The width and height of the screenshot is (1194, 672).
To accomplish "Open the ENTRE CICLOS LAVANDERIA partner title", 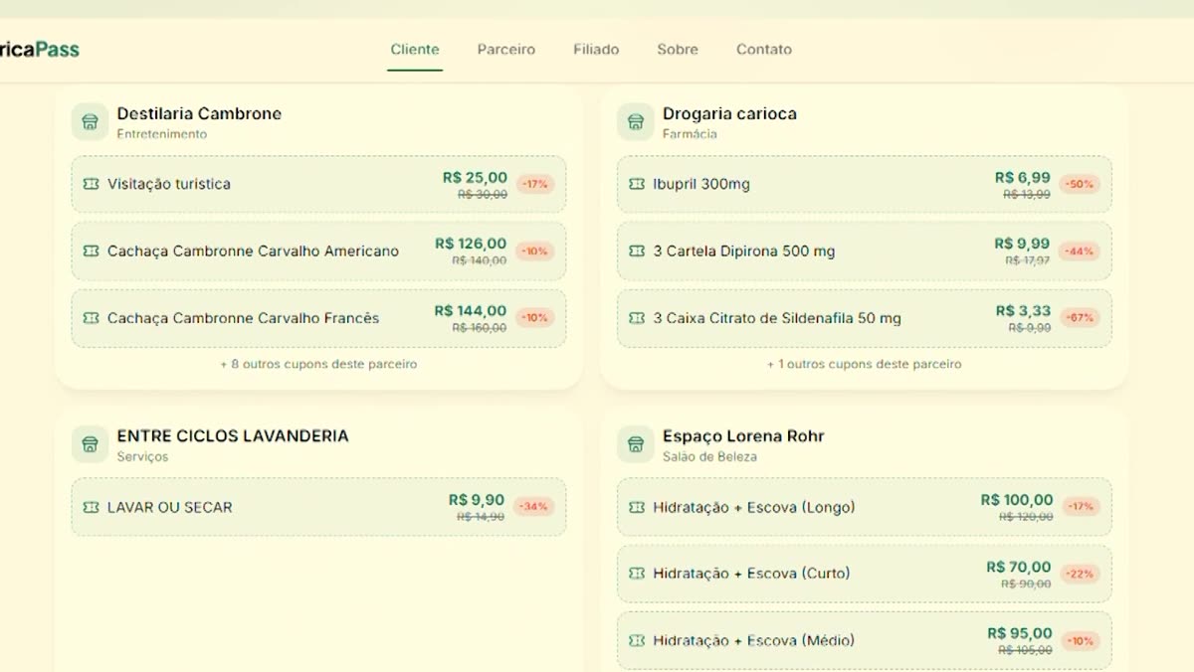I will (233, 435).
